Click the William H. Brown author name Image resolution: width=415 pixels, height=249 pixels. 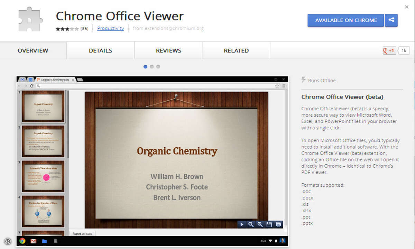click(x=177, y=176)
